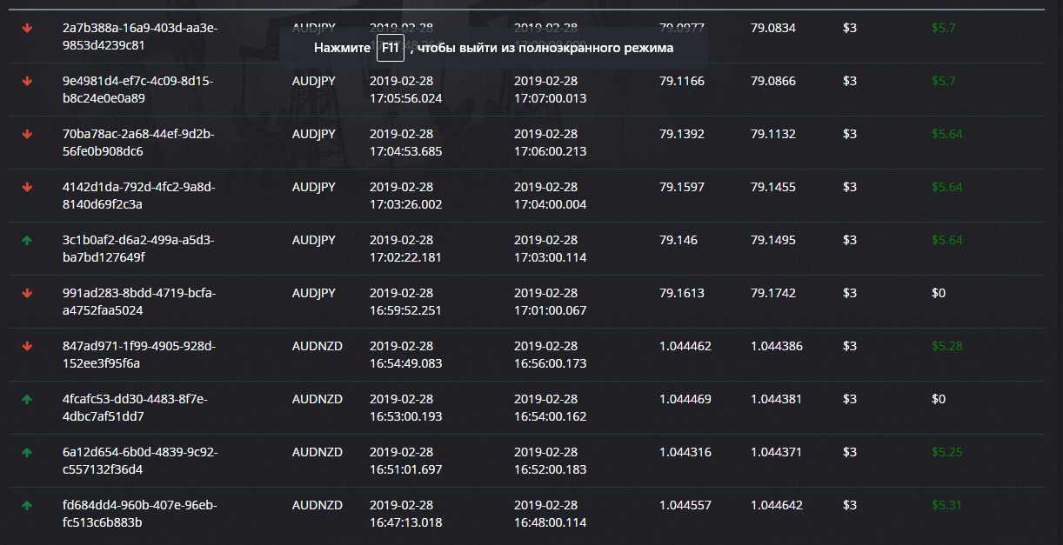
Task: Click the $3 amount in the fd684dd4 row
Action: pos(850,505)
